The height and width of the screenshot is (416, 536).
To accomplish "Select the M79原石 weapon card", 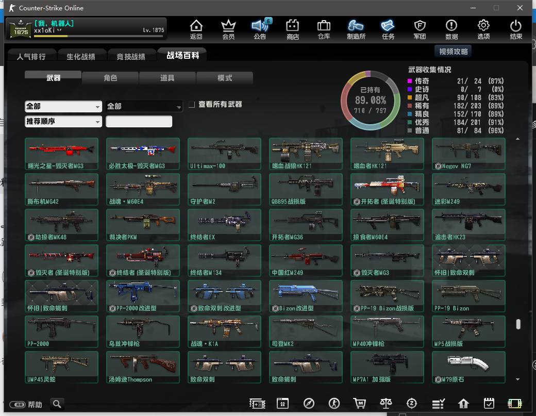I will pos(468,367).
